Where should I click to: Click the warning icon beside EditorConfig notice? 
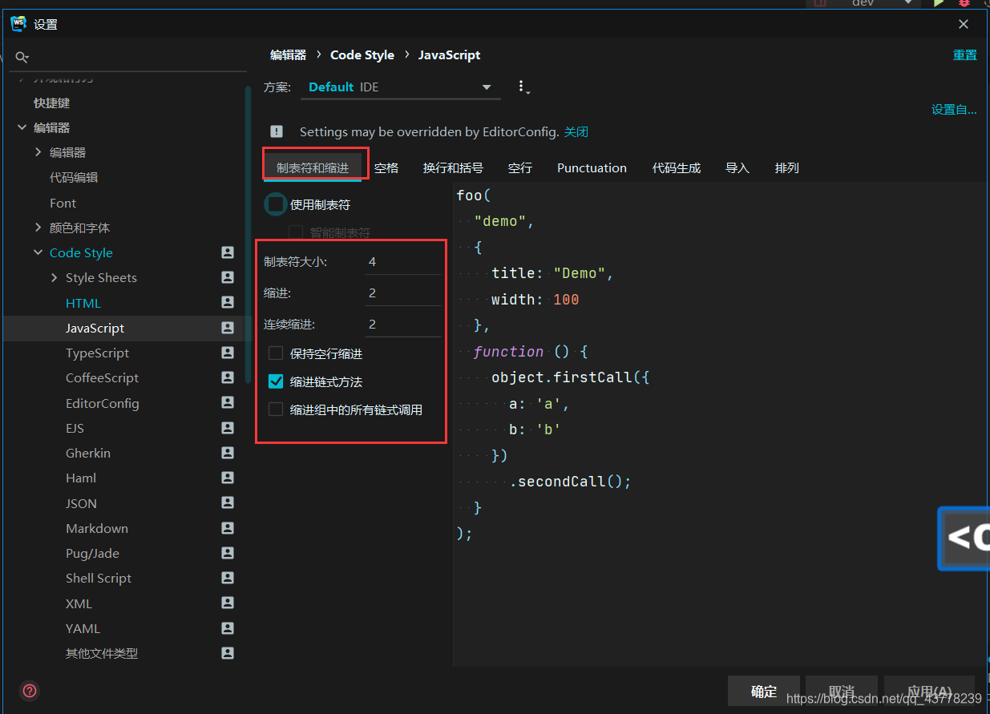[277, 131]
